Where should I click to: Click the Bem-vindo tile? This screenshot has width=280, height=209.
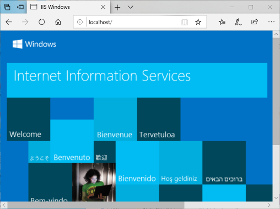(50, 183)
